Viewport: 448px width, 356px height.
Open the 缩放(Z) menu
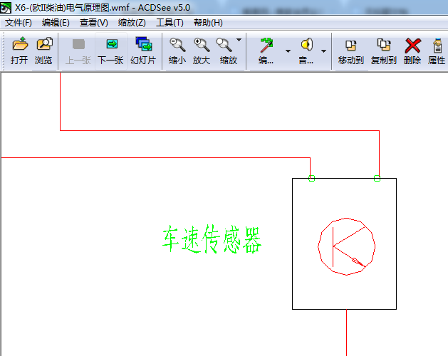point(132,23)
